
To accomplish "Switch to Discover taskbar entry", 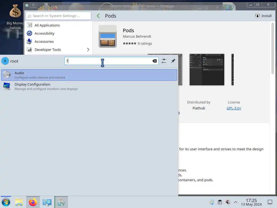I will [61, 202].
